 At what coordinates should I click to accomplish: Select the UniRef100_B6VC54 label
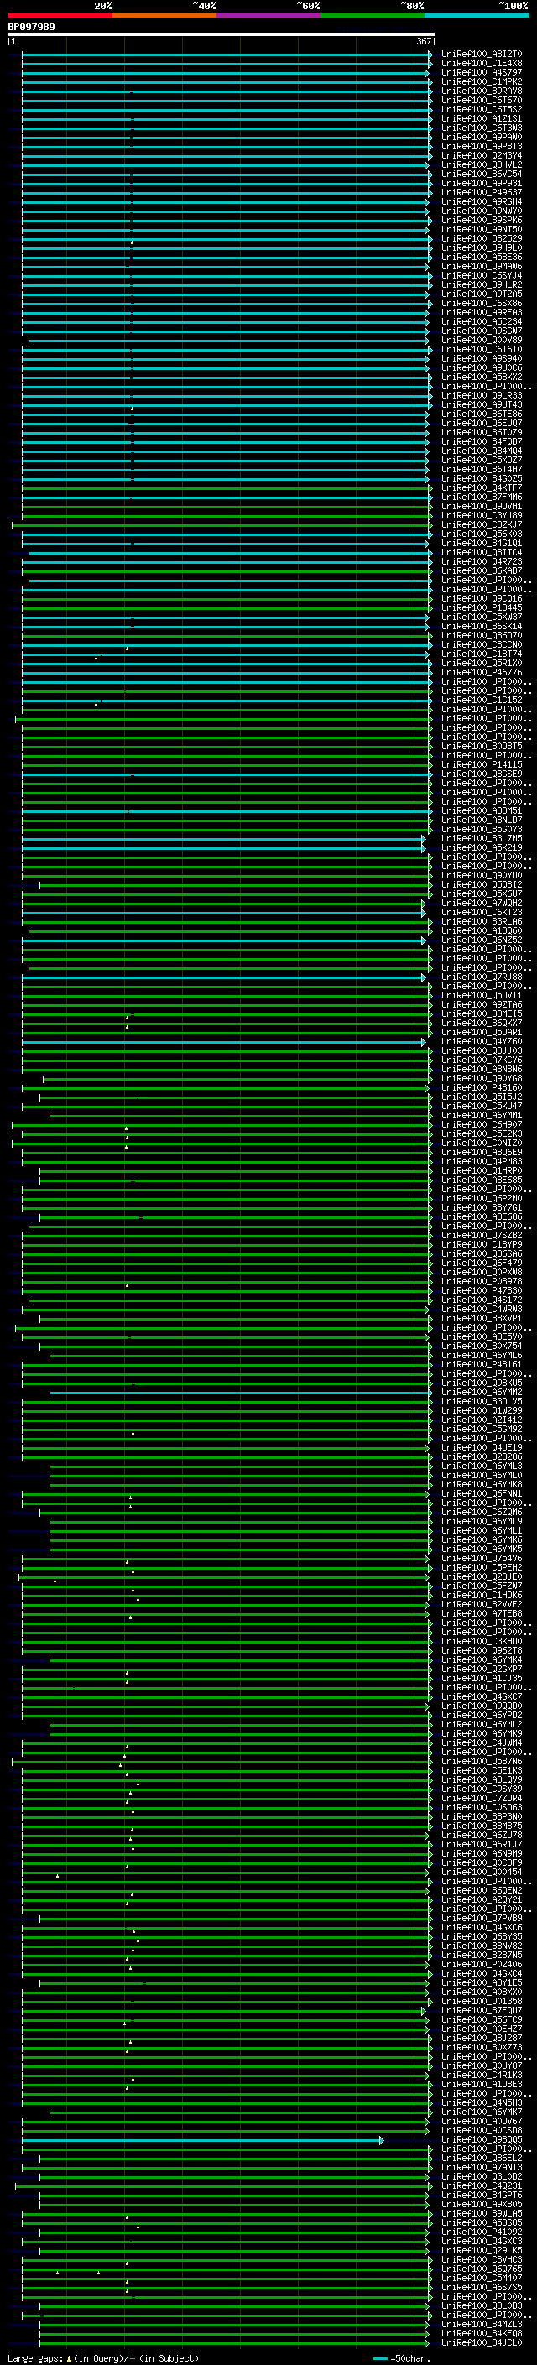[x=482, y=174]
